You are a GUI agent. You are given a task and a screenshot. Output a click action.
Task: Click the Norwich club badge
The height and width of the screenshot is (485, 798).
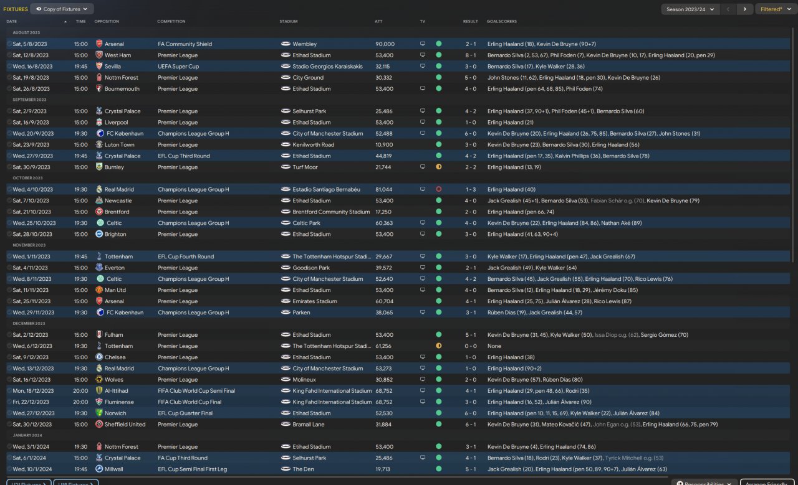[99, 413]
